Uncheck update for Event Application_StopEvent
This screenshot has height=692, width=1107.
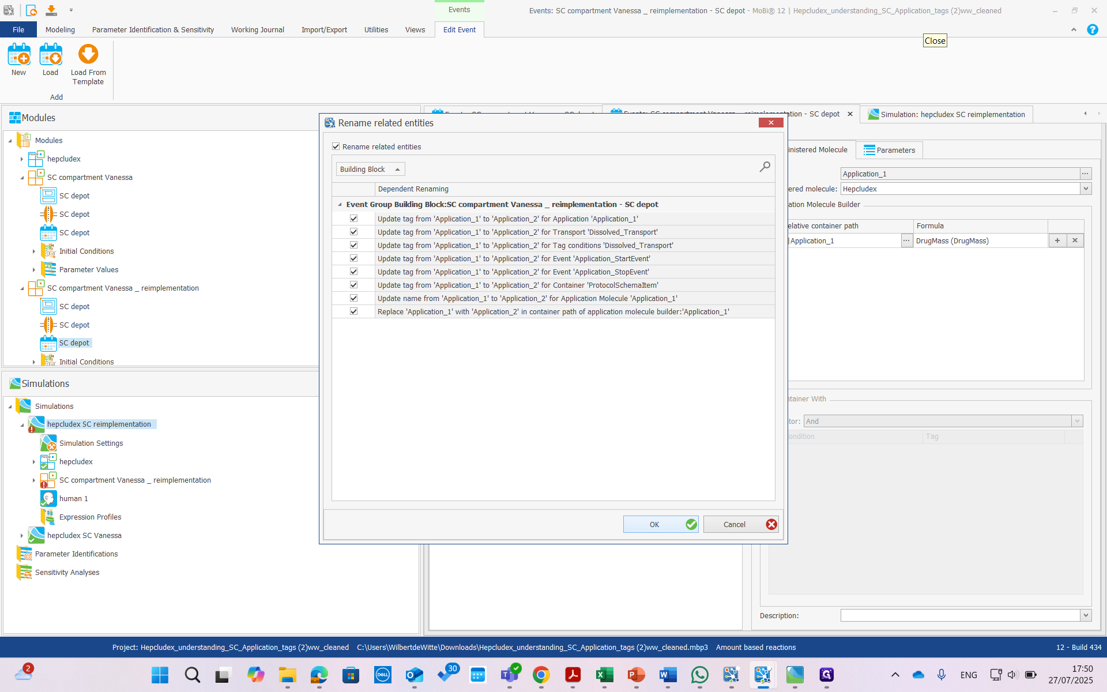click(353, 272)
